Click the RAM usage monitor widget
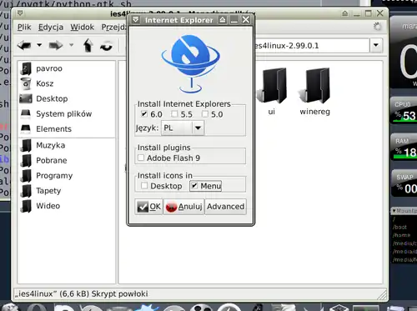Screen dimensions: 417x311 click(x=404, y=148)
